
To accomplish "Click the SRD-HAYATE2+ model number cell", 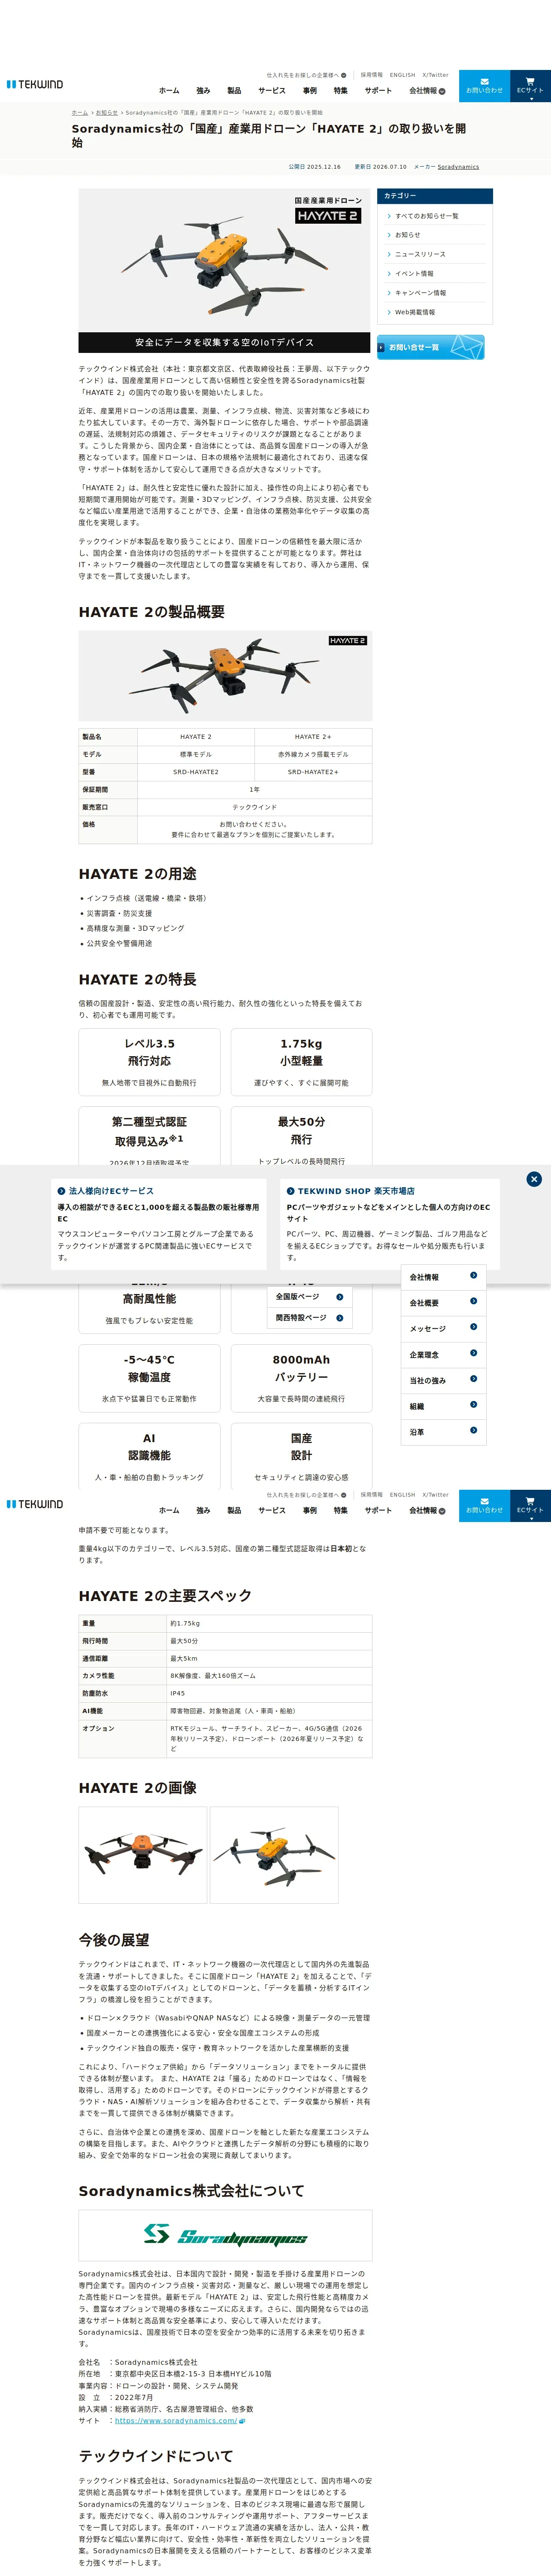I will [x=313, y=772].
